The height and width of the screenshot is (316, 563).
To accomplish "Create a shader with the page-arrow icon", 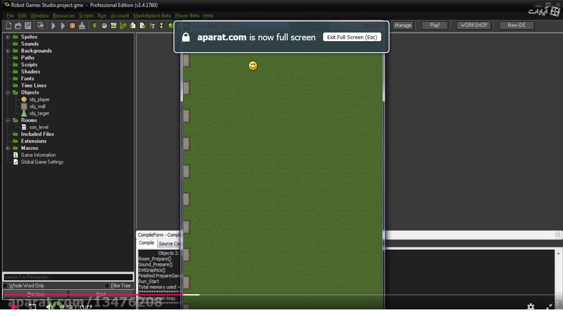I will (143, 26).
